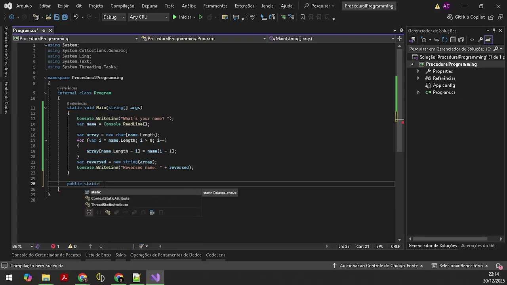Viewport: 507px width, 285px height.
Task: Collapse All in Solution Explorer
Action: (453, 40)
